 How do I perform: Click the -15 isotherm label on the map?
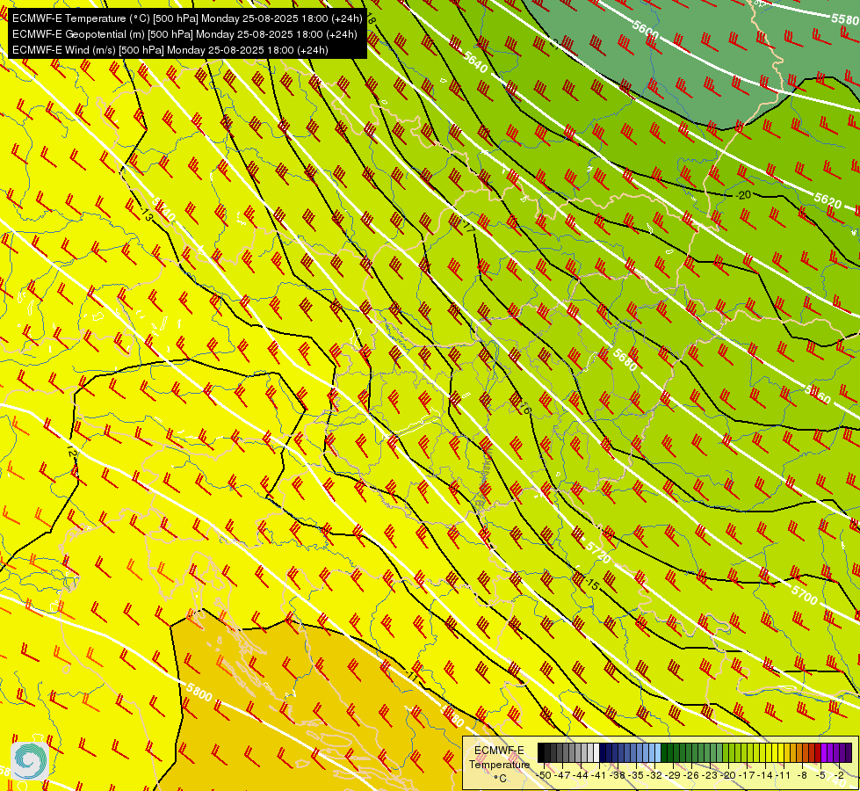click(x=590, y=584)
